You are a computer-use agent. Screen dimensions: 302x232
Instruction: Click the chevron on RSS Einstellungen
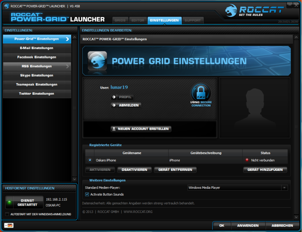coord(67,66)
